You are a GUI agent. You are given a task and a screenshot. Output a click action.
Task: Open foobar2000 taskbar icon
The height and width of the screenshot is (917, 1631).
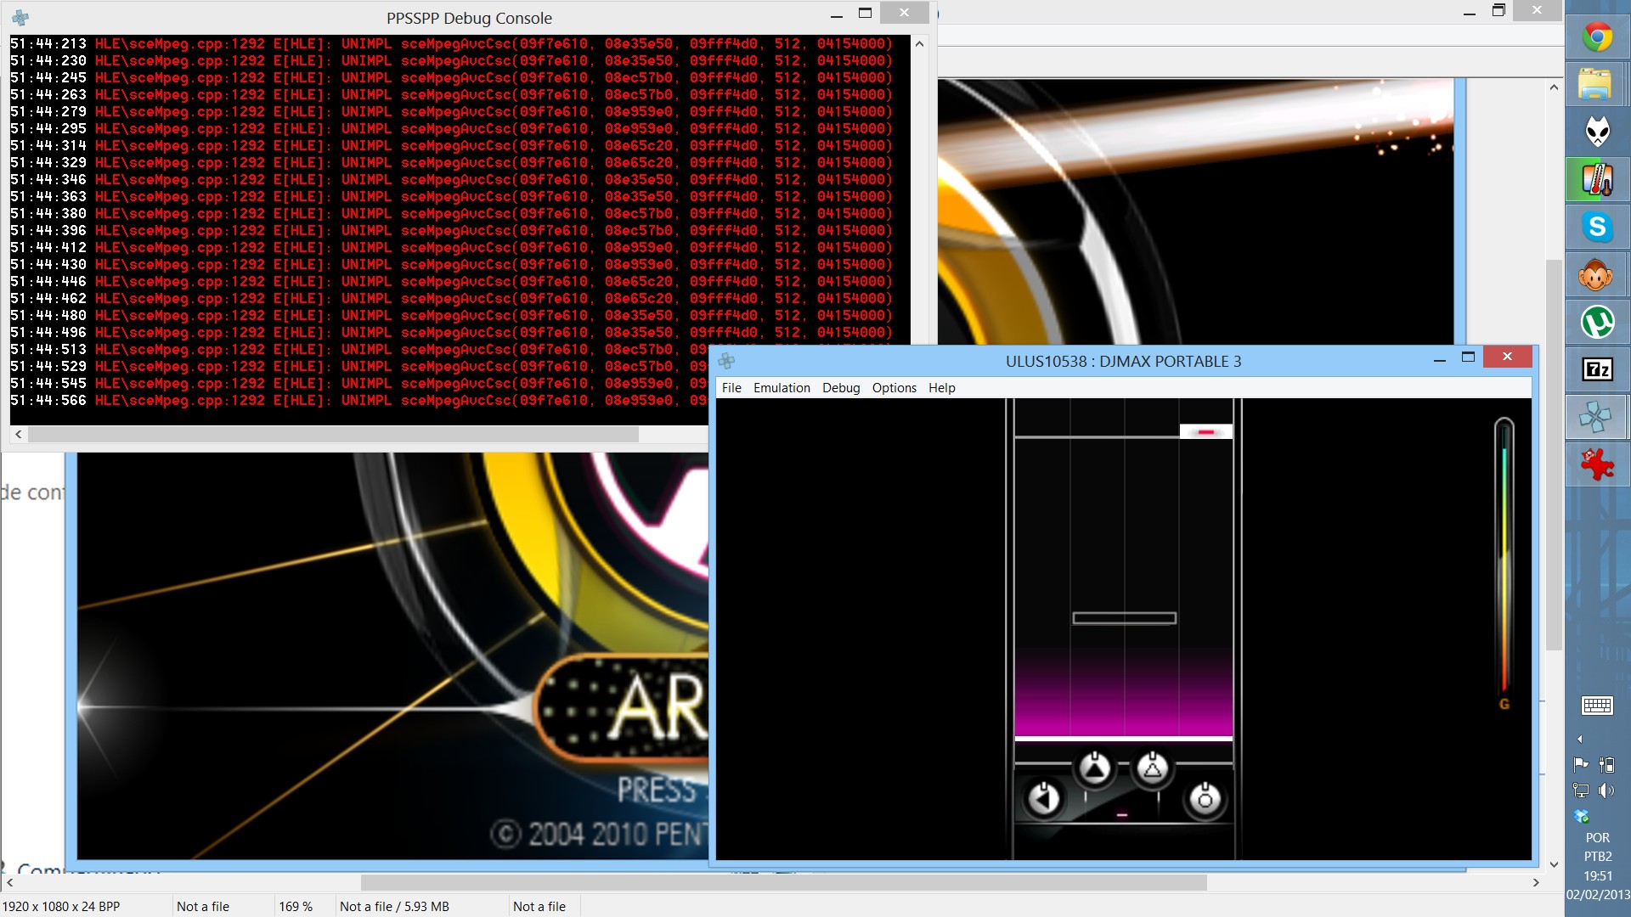1598,132
